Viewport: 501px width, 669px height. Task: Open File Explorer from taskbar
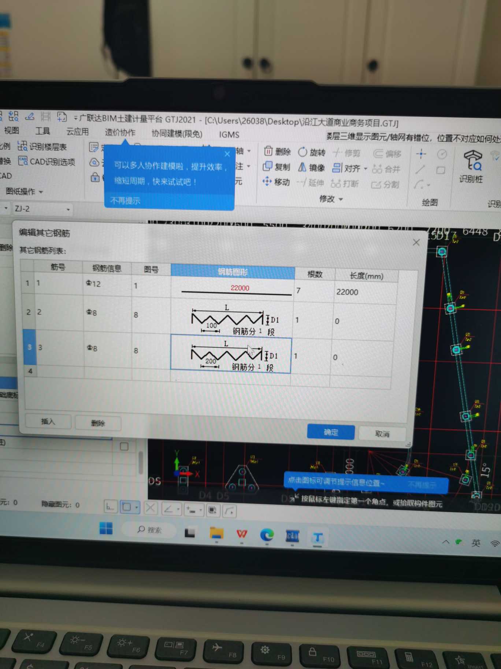coord(216,533)
